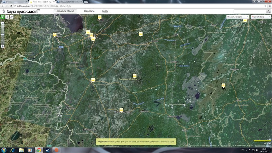Image resolution: width=272 pixels, height=153 pixels.
Task: Go back with the browser back arrow
Action: pos(2,6)
